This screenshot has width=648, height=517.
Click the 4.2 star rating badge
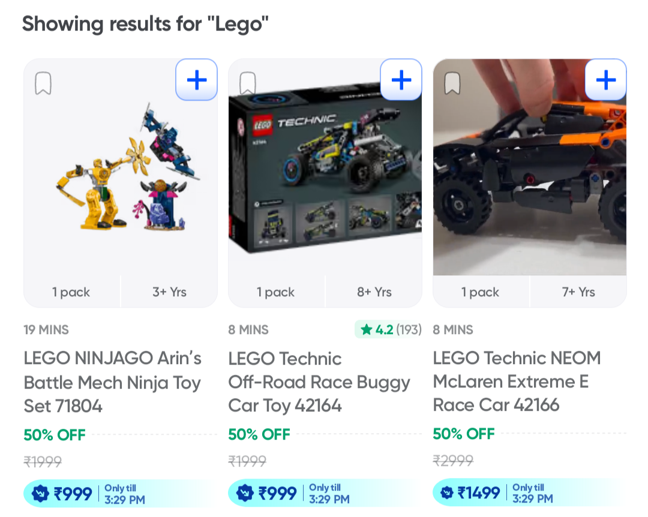pos(389,329)
